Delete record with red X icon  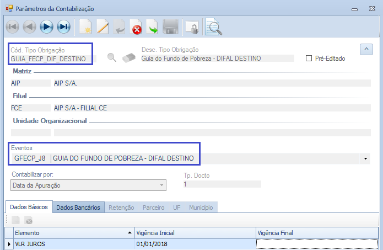[x=136, y=26]
